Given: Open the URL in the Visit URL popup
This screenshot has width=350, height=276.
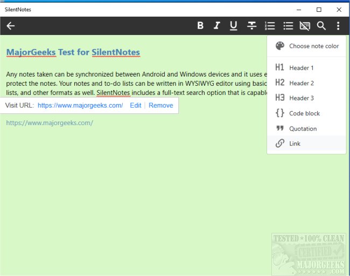Looking at the screenshot, I should tap(80, 105).
